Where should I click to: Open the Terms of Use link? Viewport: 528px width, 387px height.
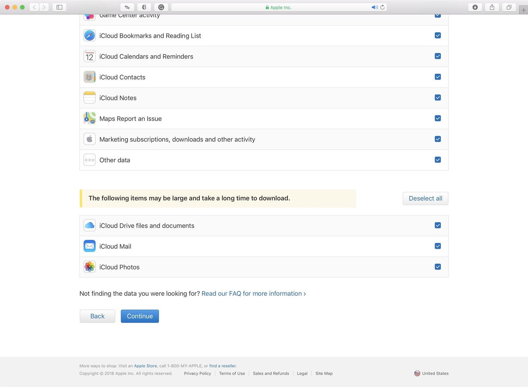[x=232, y=373]
